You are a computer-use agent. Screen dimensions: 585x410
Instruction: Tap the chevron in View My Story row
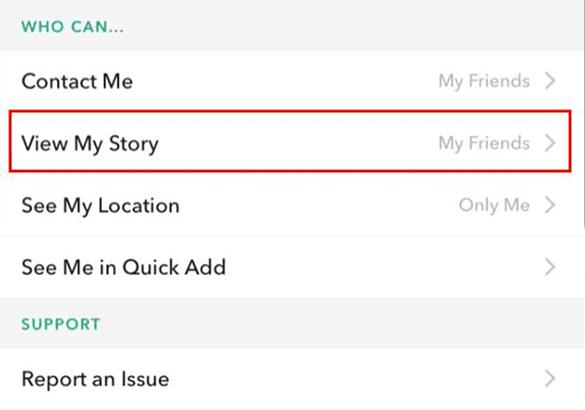click(x=550, y=143)
